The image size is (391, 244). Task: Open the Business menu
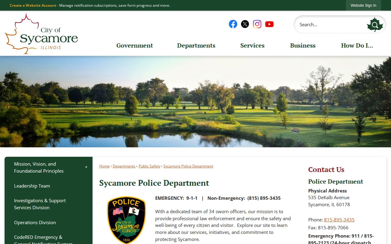[303, 45]
